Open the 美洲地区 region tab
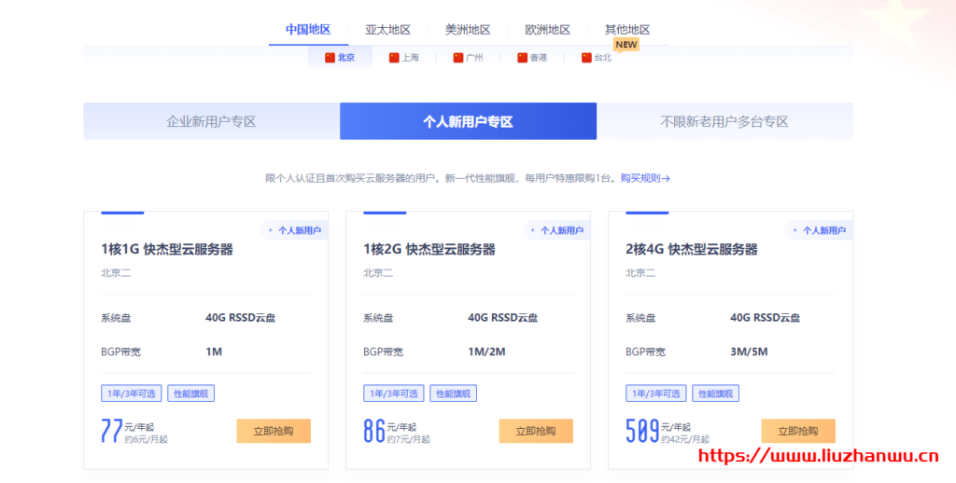Viewport: 956px width, 483px height. click(468, 30)
